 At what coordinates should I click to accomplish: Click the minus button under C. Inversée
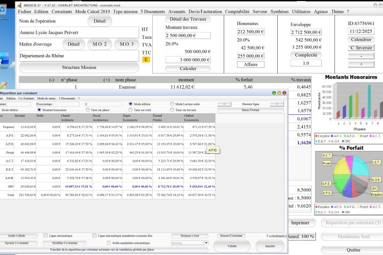361,56
